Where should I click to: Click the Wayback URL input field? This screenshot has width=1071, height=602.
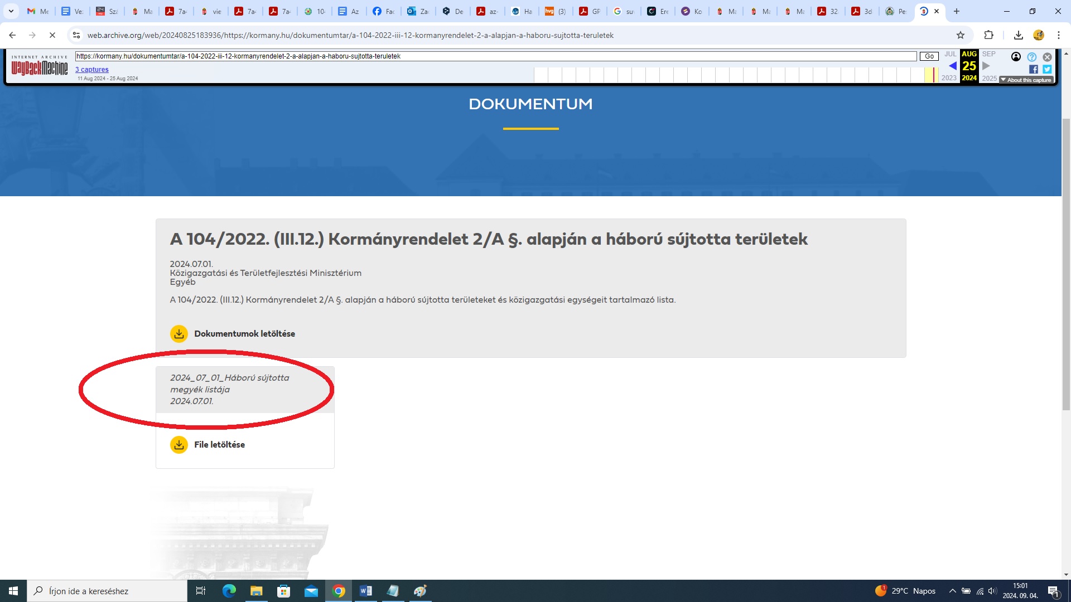coord(495,56)
